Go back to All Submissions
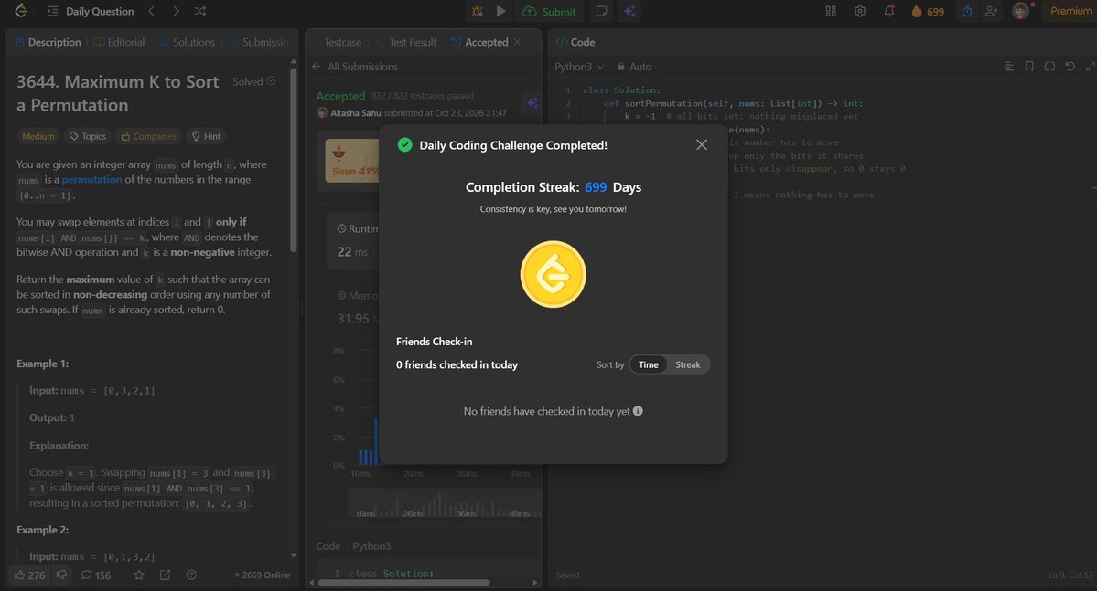Image resolution: width=1097 pixels, height=591 pixels. (355, 67)
